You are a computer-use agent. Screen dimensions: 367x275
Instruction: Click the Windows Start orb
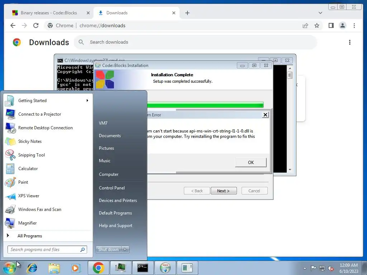pyautogui.click(x=9, y=268)
